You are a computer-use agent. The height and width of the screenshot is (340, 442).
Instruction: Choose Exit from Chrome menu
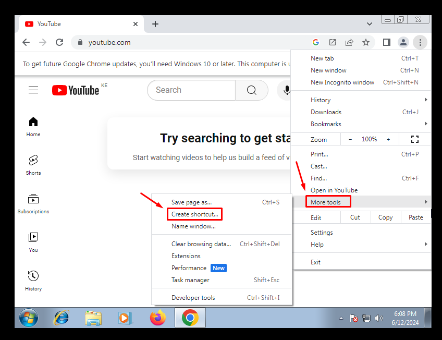tap(361, 262)
